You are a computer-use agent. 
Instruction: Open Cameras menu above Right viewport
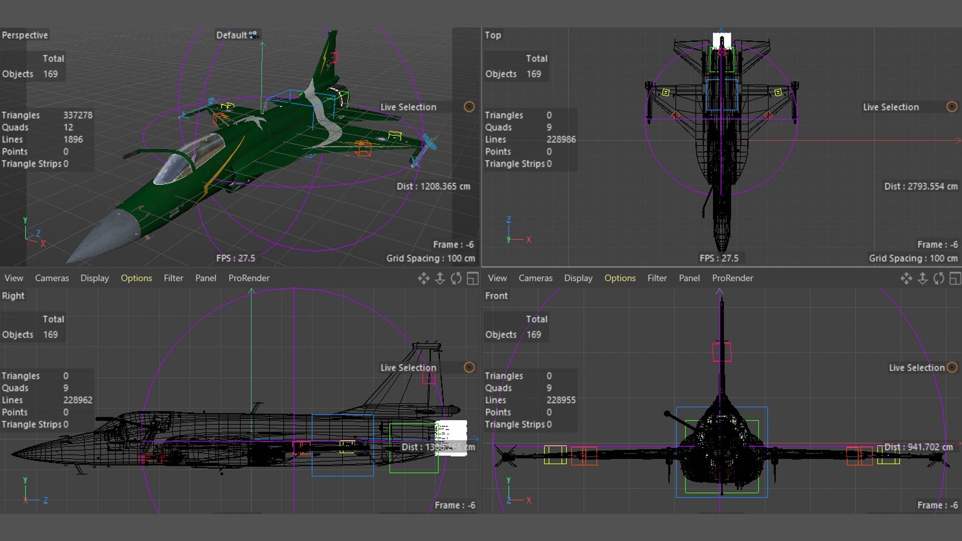click(52, 278)
